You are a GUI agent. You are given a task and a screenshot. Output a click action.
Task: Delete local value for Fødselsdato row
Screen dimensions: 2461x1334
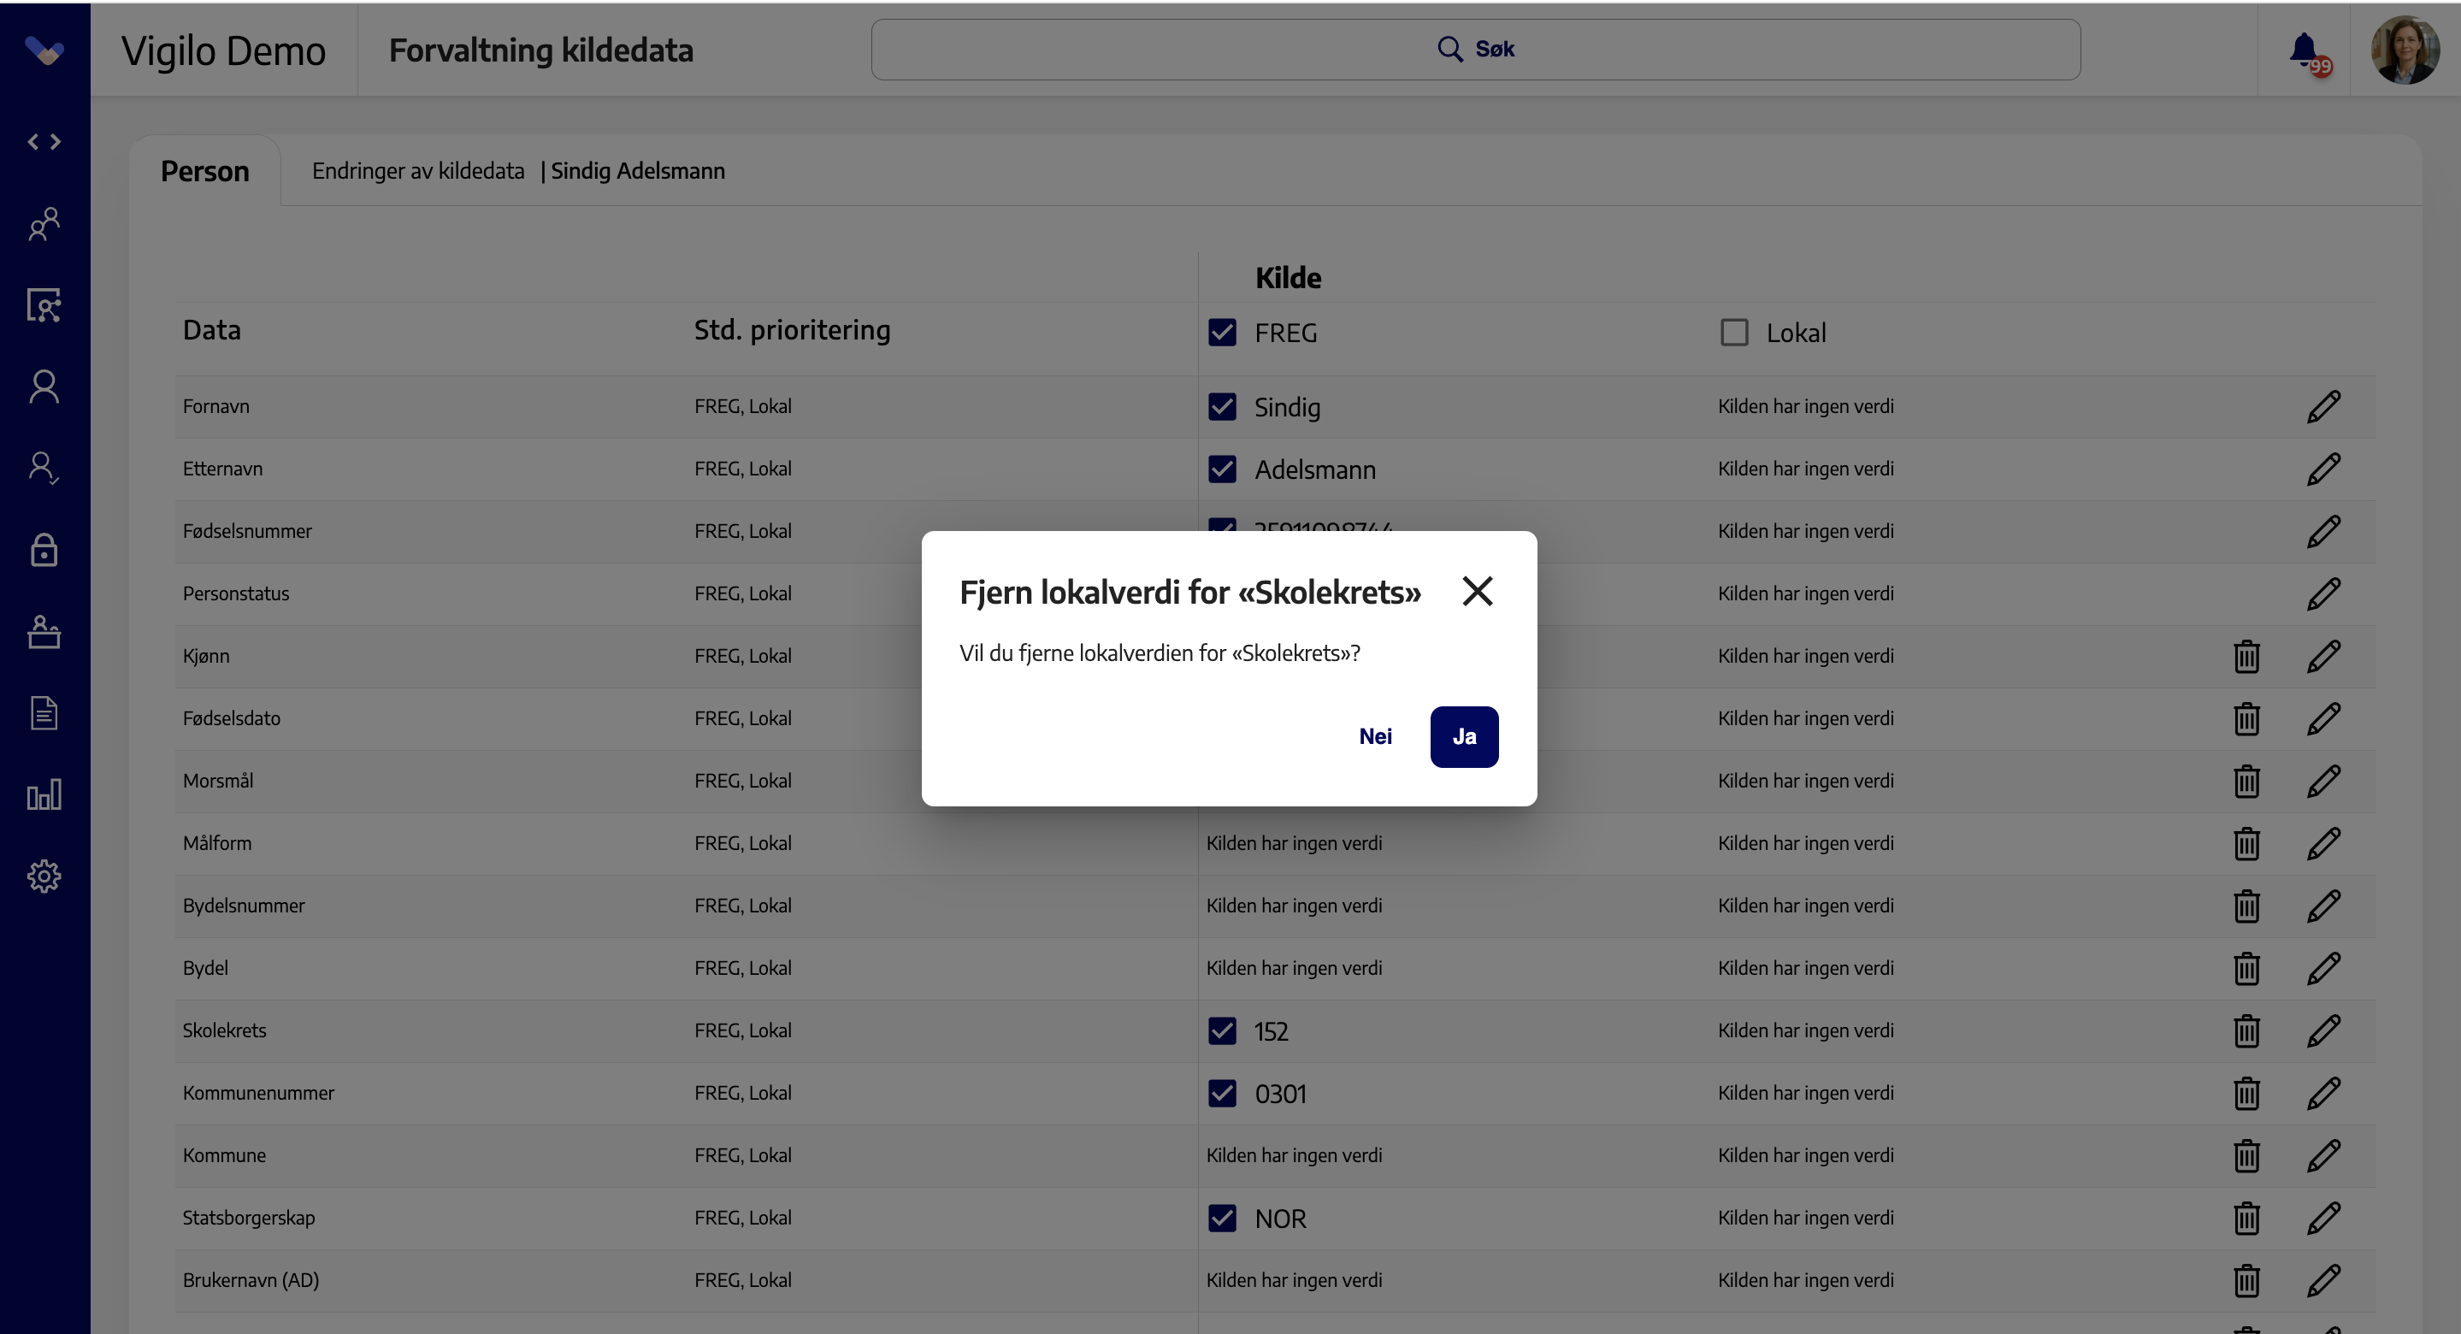pos(2246,718)
